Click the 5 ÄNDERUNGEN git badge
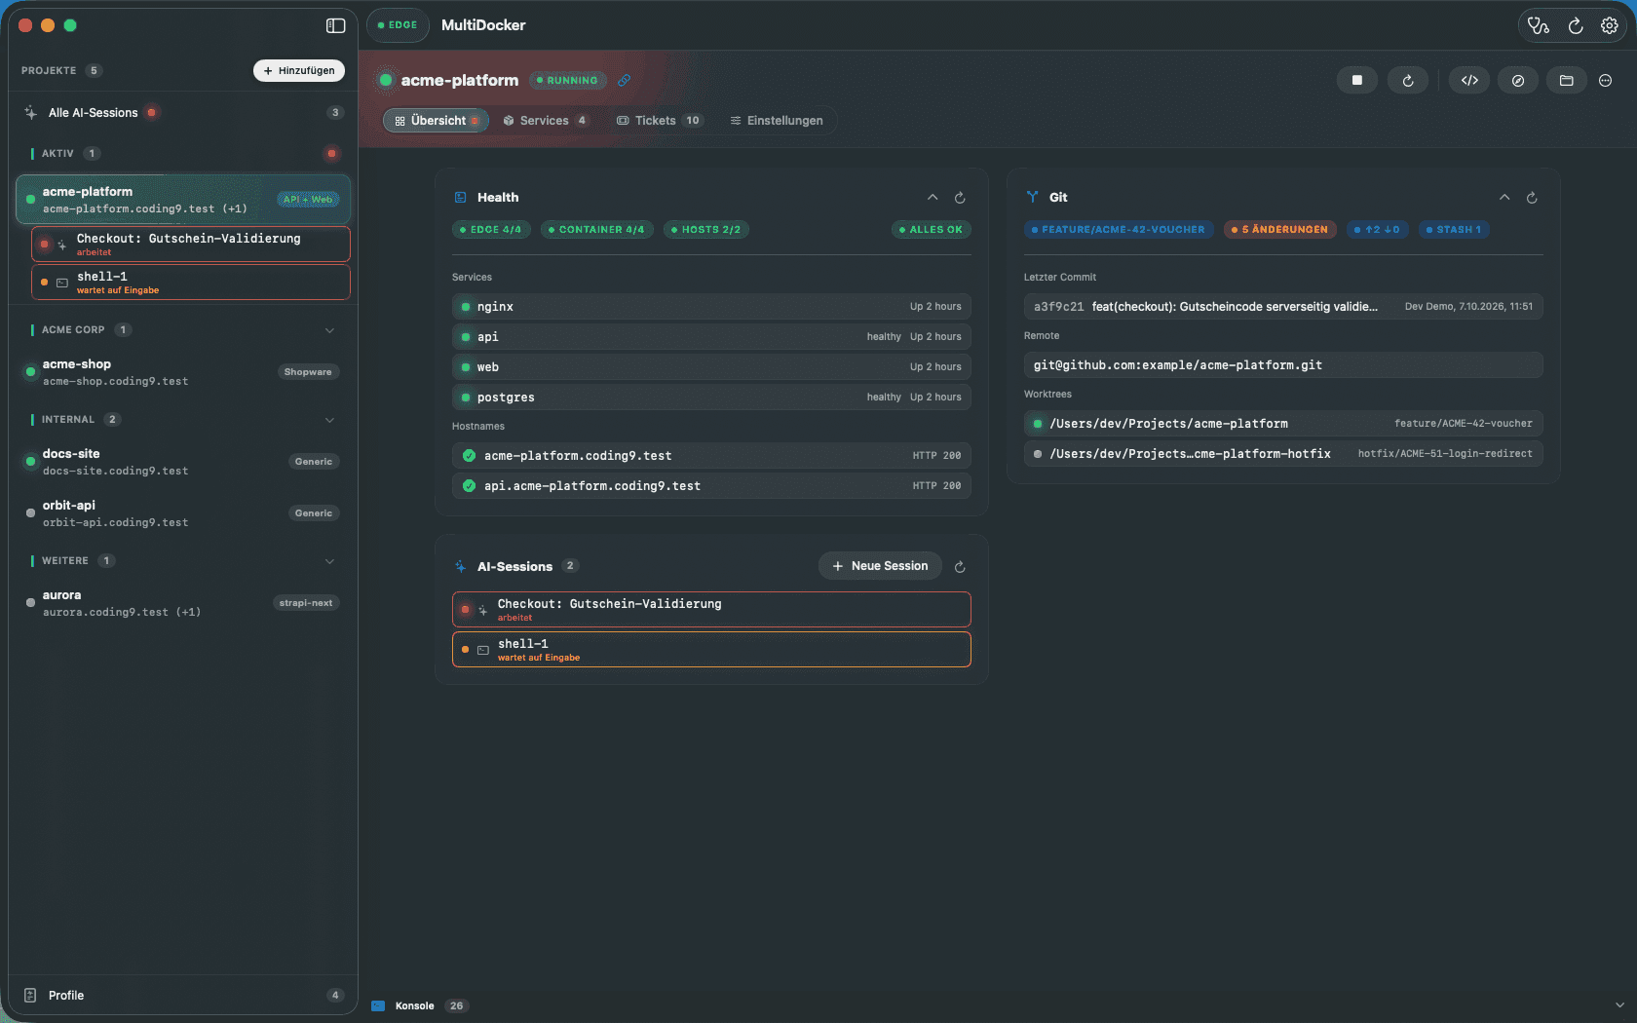The image size is (1637, 1023). (x=1279, y=230)
